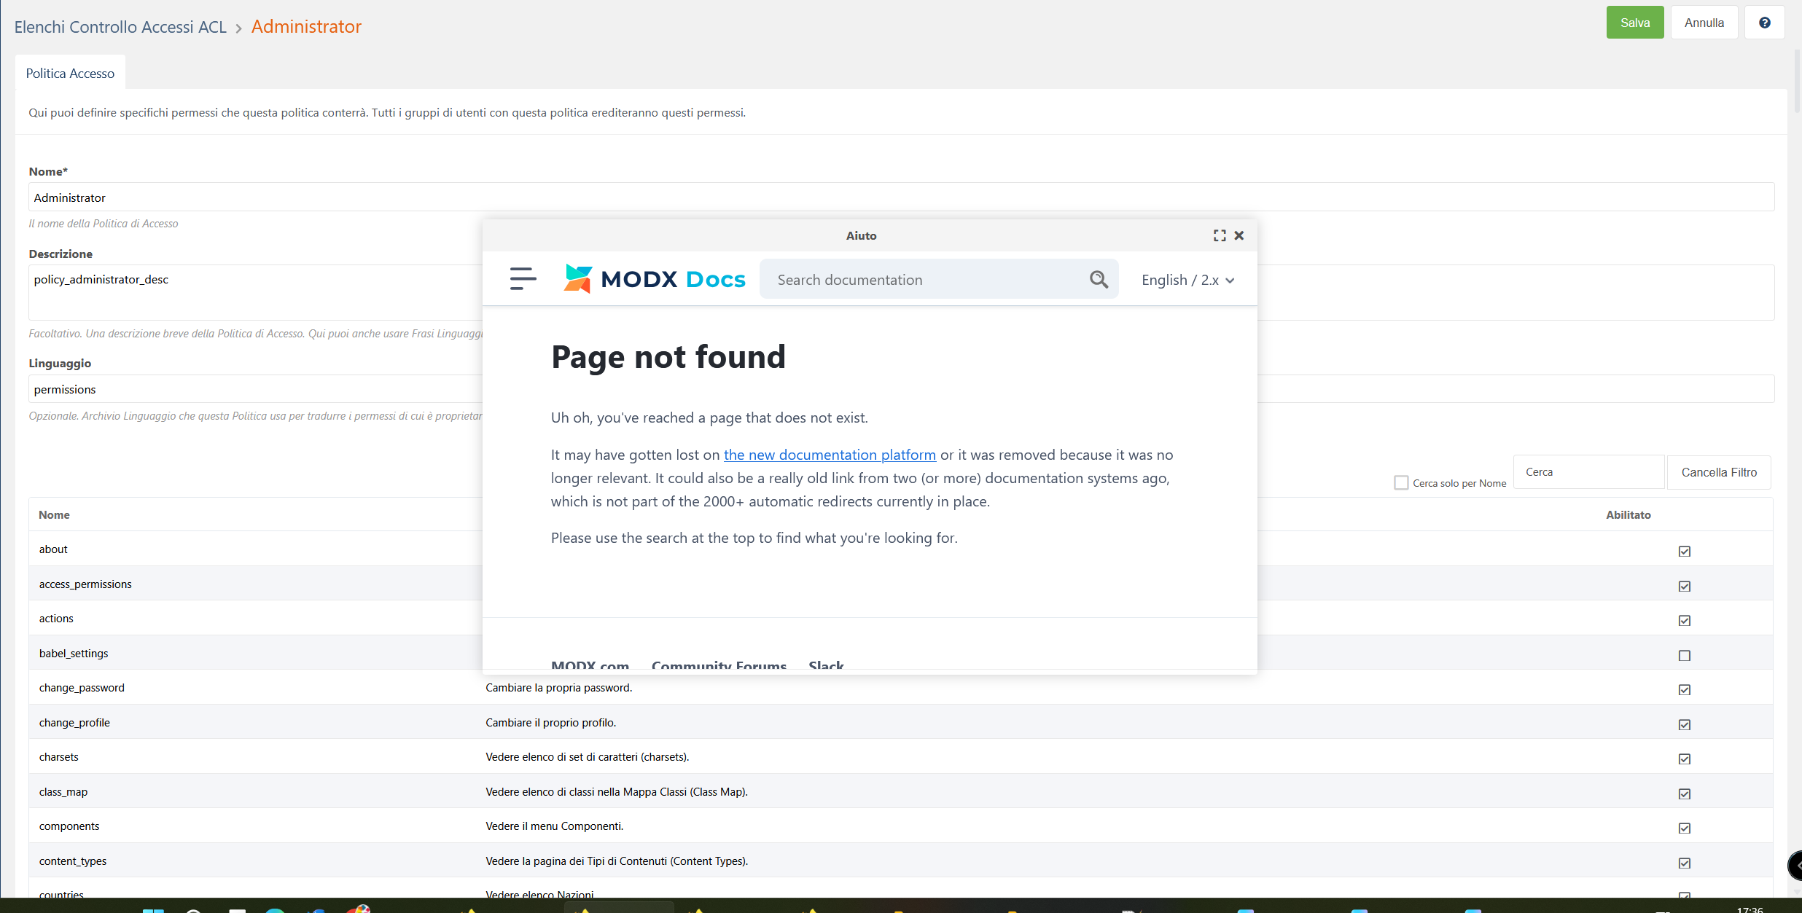Close the Aiuto help dialog
The image size is (1802, 913).
click(1239, 235)
